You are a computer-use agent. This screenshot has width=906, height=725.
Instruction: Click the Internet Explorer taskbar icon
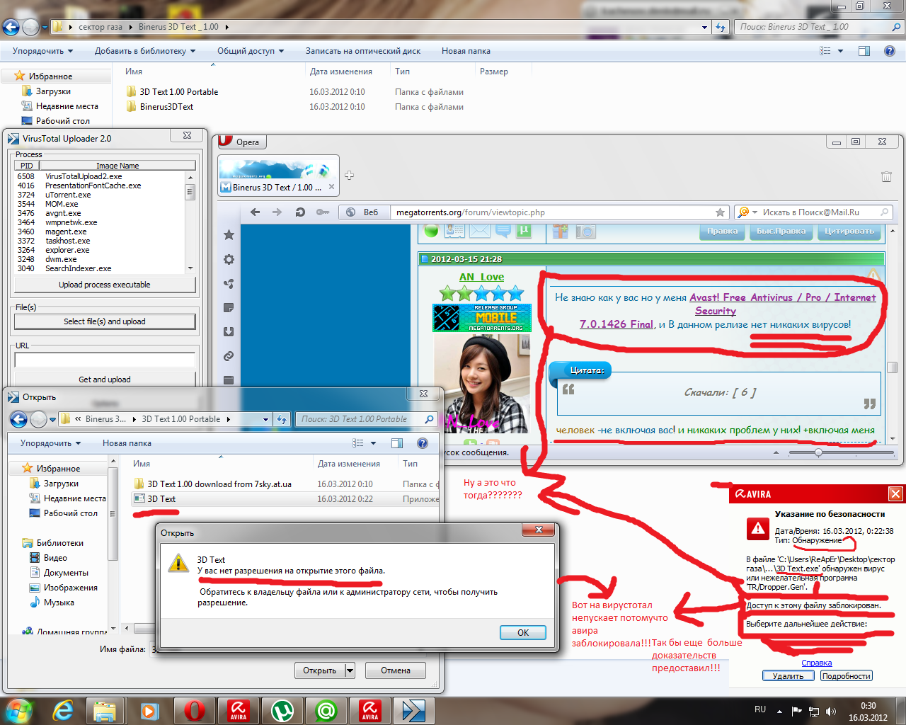tap(63, 710)
